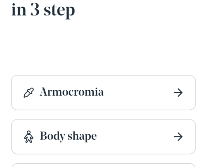207x167 pixels.
Task: Expand Armocromia using its arrow chevron
Action: [x=178, y=93]
